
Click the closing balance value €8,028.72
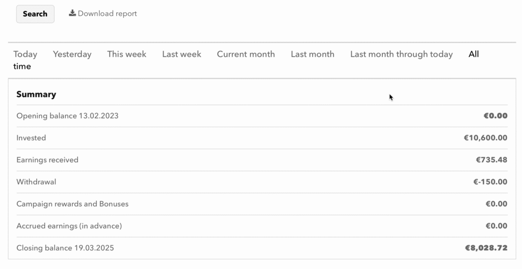click(486, 248)
